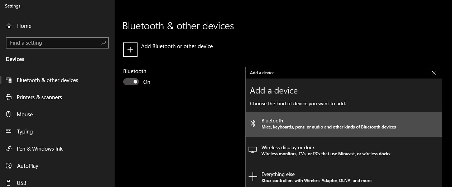Type in the Find a setting box
This screenshot has height=187, width=452.
(x=54, y=43)
